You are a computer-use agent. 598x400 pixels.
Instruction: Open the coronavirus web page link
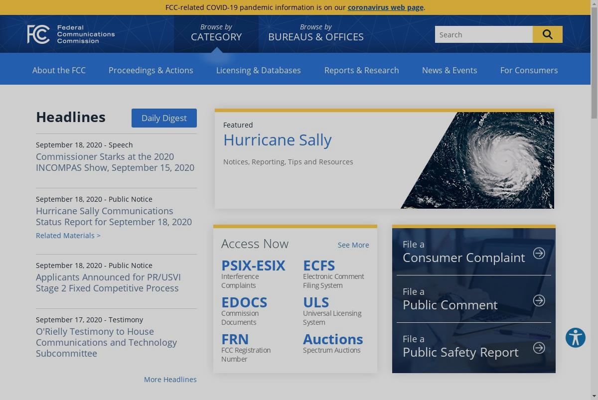(386, 7)
